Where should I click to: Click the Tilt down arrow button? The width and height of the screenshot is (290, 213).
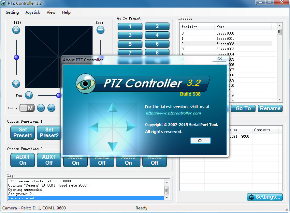(16, 84)
